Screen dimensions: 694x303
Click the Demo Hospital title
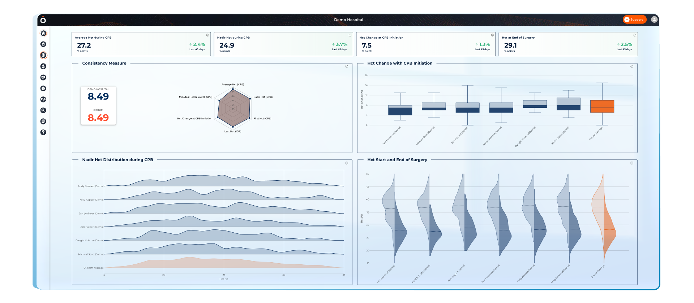click(x=348, y=20)
